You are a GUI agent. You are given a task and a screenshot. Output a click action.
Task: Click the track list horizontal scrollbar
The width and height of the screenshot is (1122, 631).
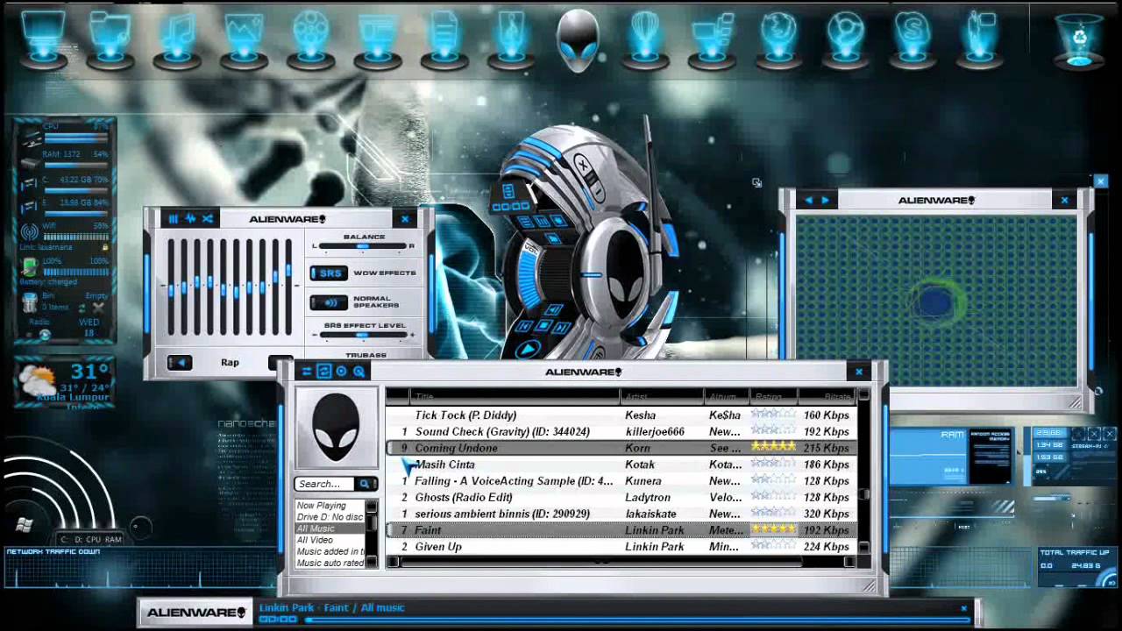point(622,562)
